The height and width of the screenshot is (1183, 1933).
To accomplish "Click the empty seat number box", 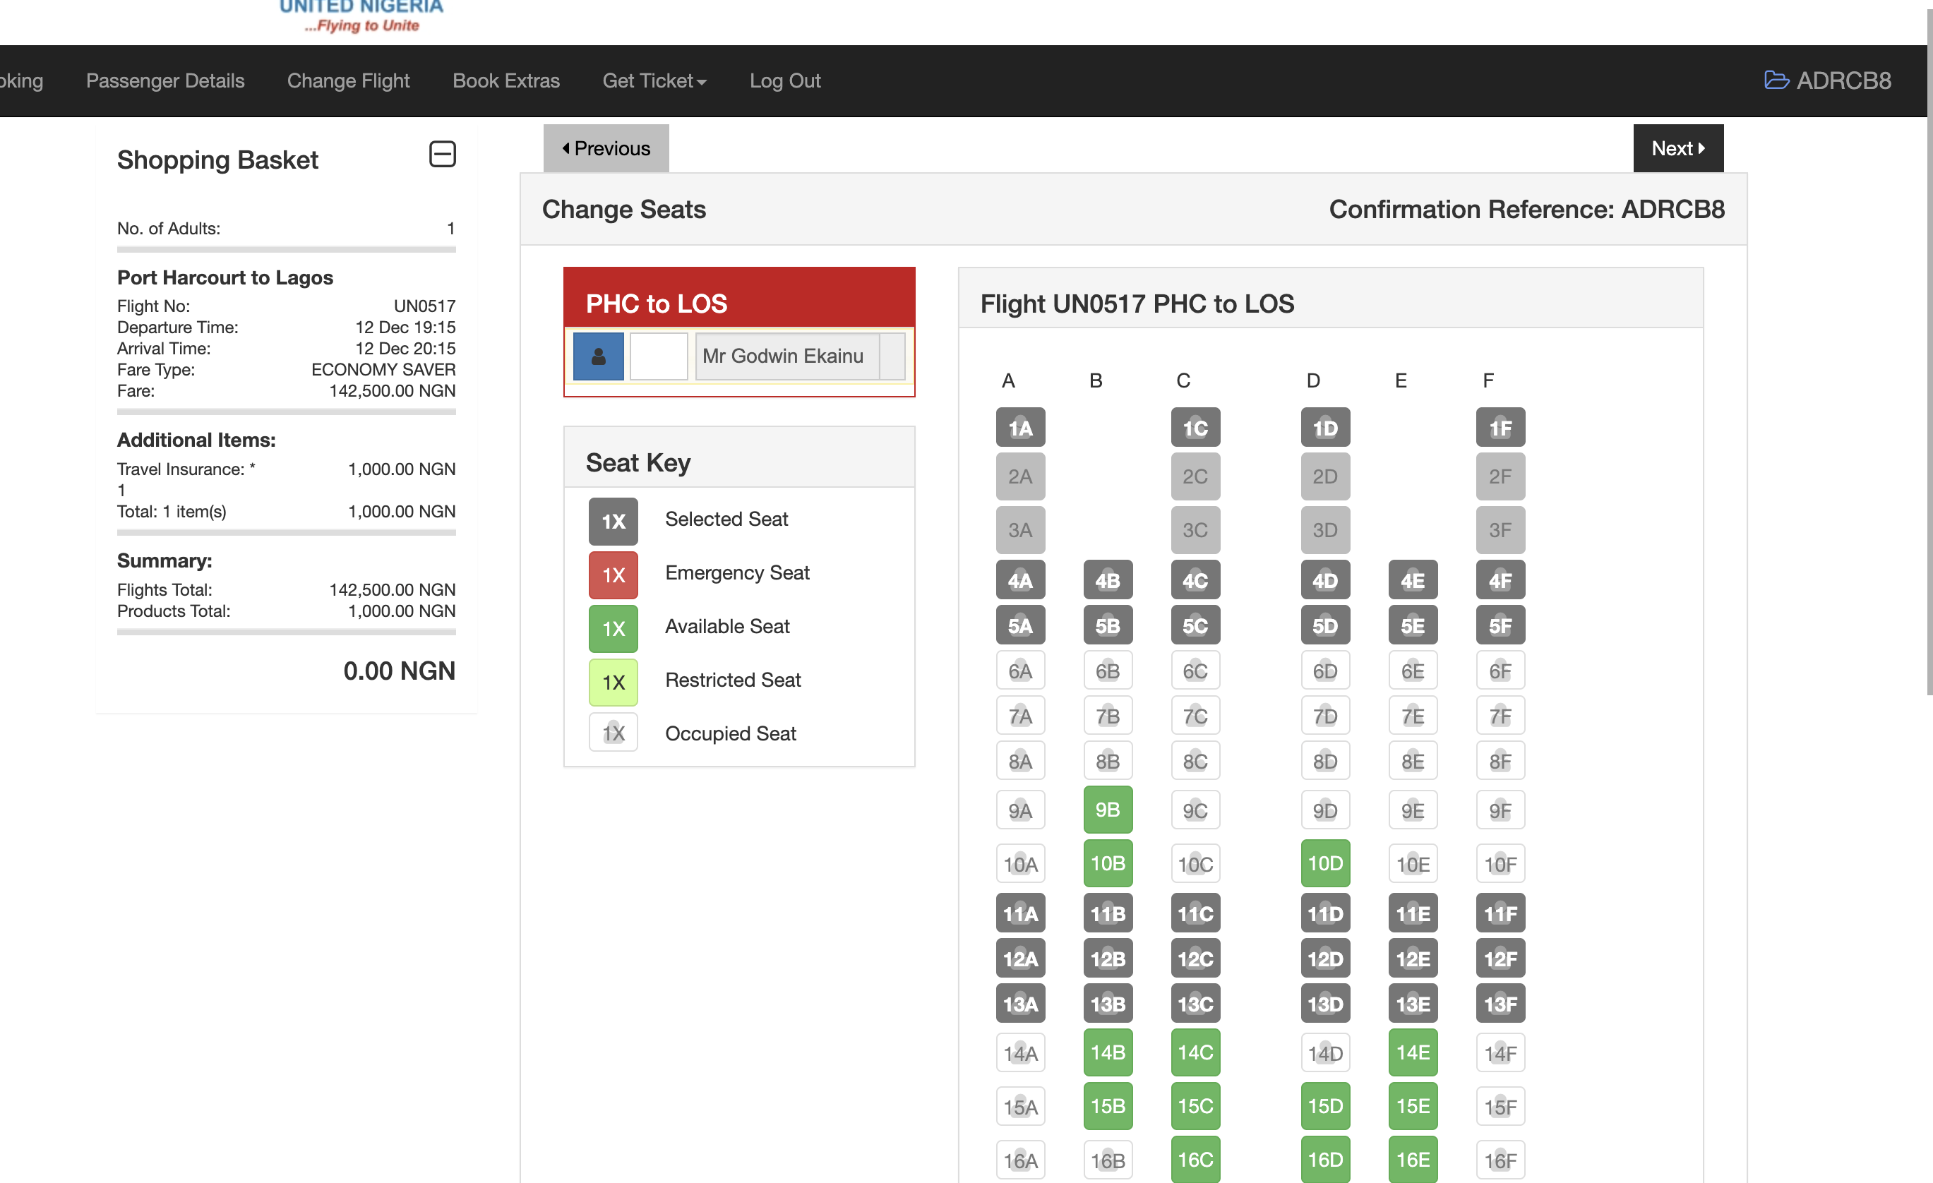I will (658, 356).
